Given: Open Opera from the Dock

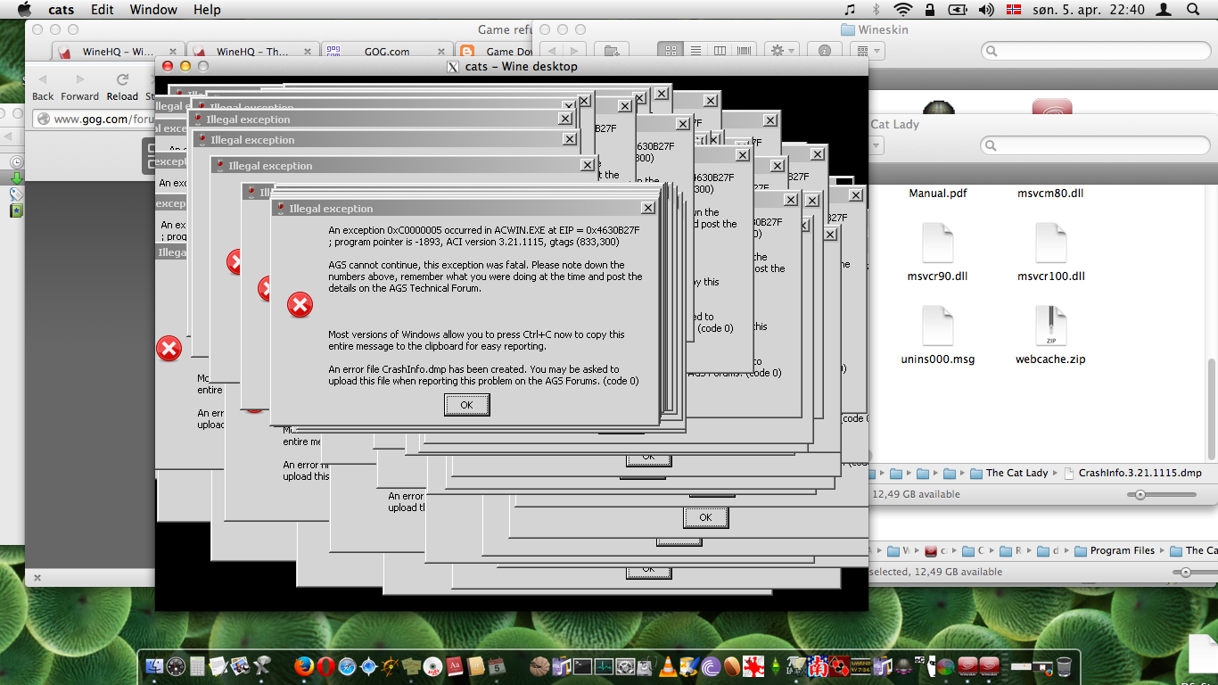Looking at the screenshot, I should 326,665.
